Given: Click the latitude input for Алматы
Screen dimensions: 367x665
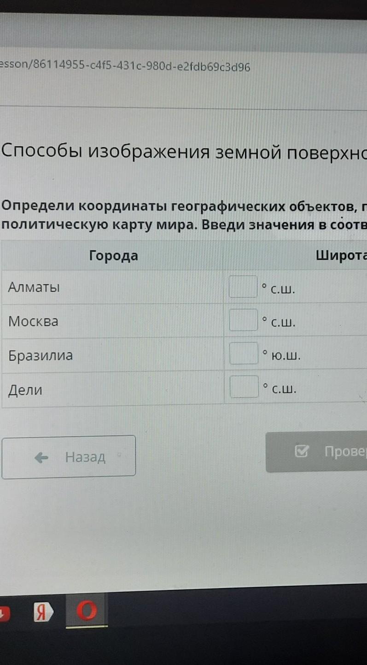Looking at the screenshot, I should pos(243,287).
